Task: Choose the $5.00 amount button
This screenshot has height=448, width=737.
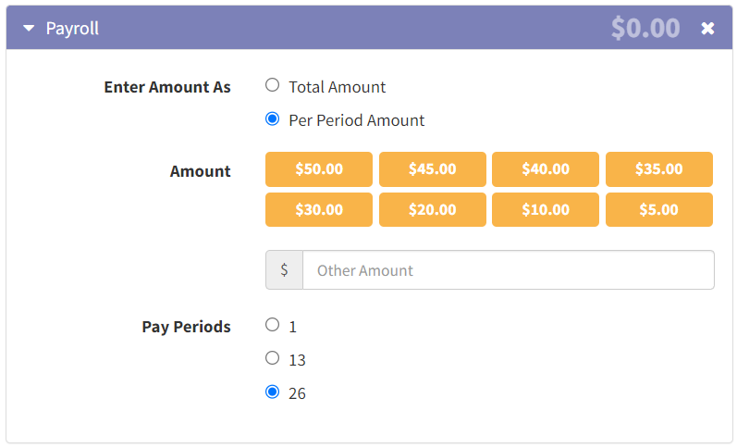Action: 658,210
